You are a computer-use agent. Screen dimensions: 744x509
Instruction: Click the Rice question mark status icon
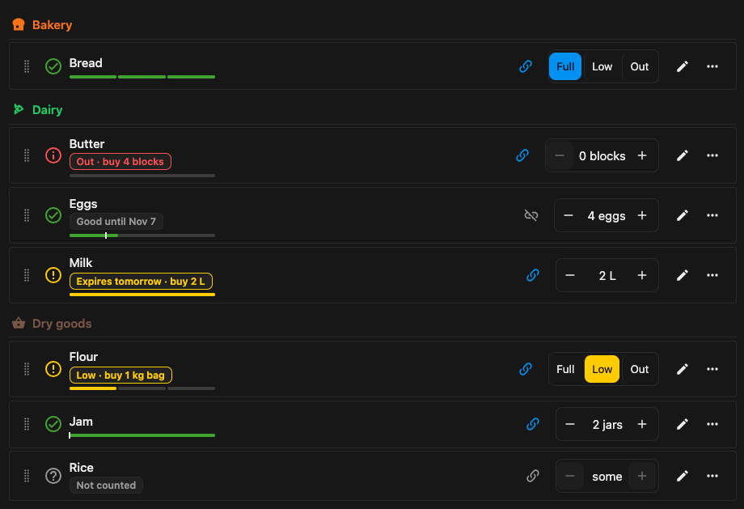pyautogui.click(x=53, y=476)
